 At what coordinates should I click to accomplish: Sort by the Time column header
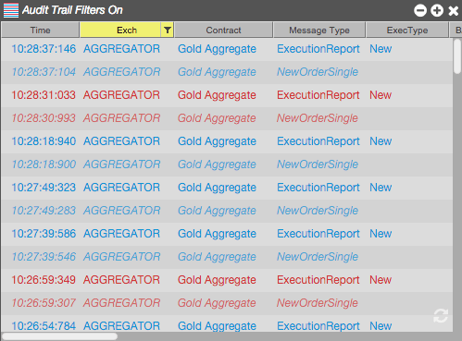[x=40, y=30]
